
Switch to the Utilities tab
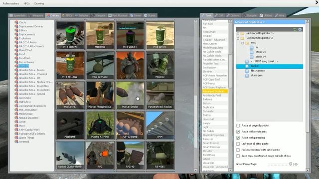(x=266, y=15)
